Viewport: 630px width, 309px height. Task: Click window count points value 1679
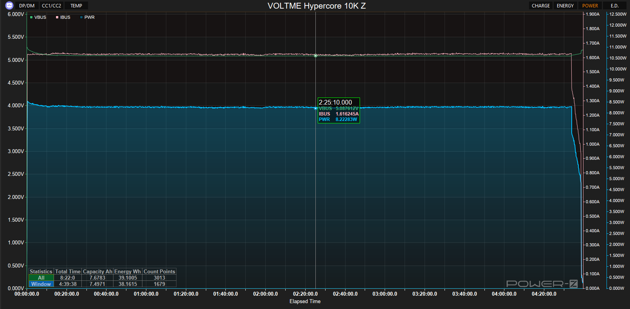(159, 284)
